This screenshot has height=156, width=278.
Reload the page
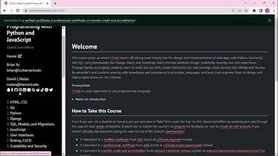[x=18, y=10]
